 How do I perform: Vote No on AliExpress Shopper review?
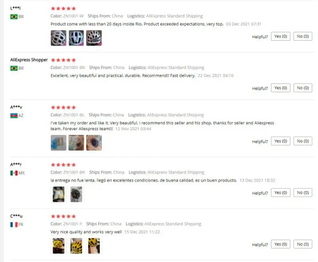click(x=303, y=88)
